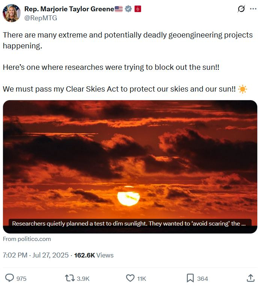261x286 pixels.
Task: Click the red affiliation badge beside the name
Action: [x=137, y=9]
